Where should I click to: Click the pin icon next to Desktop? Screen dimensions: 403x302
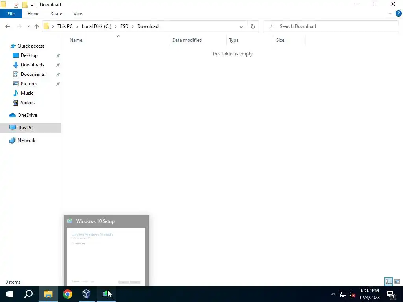pos(58,55)
